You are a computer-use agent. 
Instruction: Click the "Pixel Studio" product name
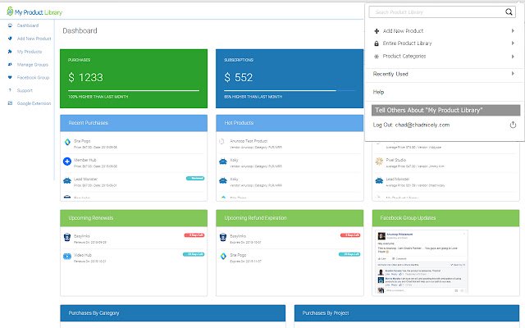[395, 160]
